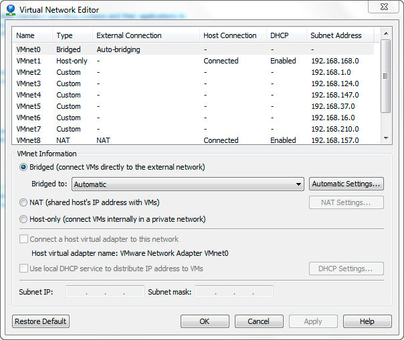Click subnet address 192.168.210.0
The height and width of the screenshot is (340, 404).
pyautogui.click(x=335, y=129)
